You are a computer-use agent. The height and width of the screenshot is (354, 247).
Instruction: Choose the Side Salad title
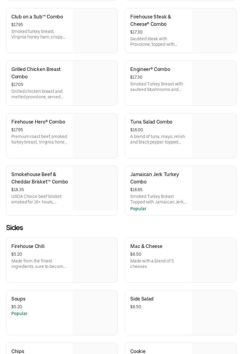[x=142, y=299]
